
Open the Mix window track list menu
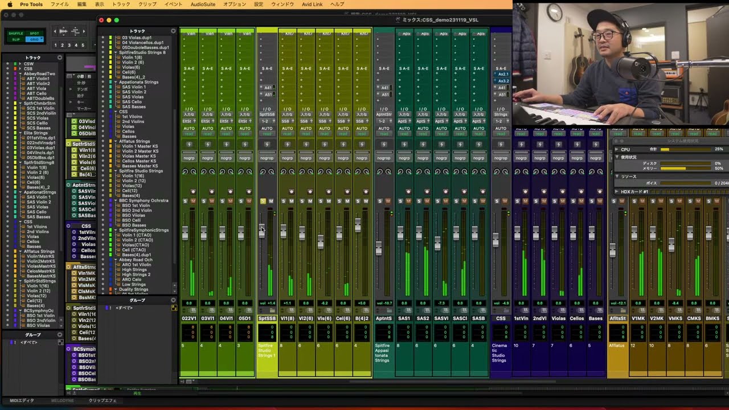pyautogui.click(x=173, y=31)
